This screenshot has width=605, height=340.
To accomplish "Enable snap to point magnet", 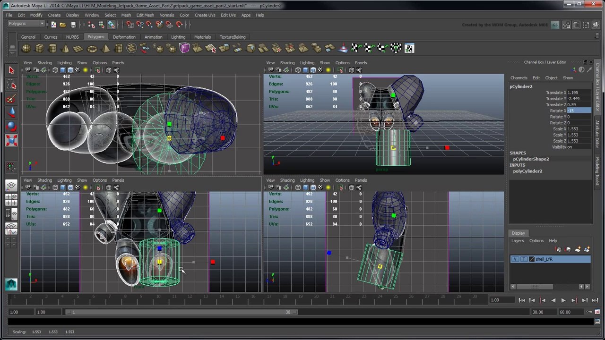I will pos(149,25).
